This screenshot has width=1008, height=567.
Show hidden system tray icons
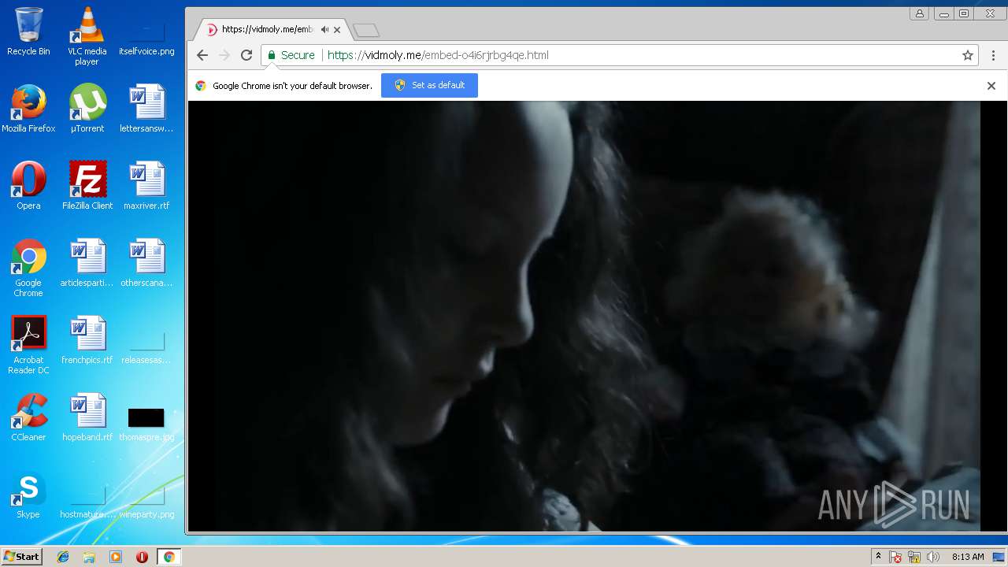pyautogui.click(x=878, y=557)
